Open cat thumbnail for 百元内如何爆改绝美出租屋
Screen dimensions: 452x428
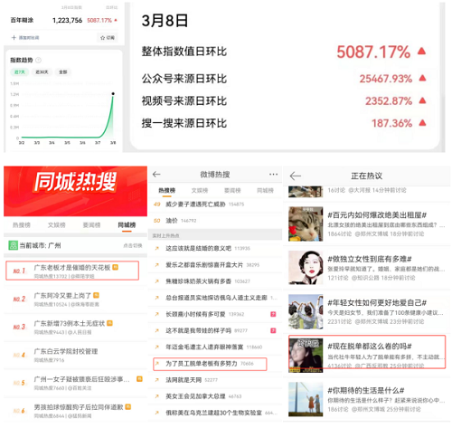[x=306, y=224]
